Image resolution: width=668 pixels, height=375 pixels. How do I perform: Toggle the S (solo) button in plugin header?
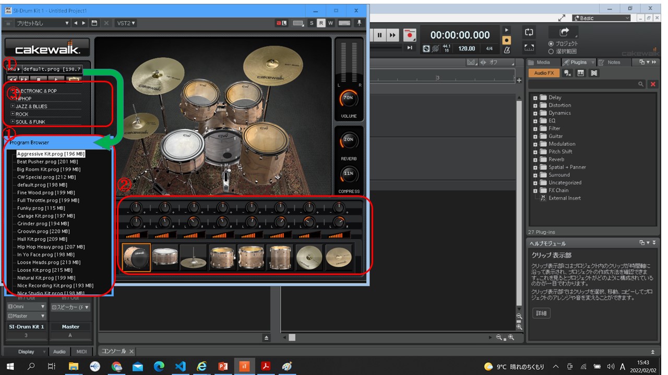[312, 23]
